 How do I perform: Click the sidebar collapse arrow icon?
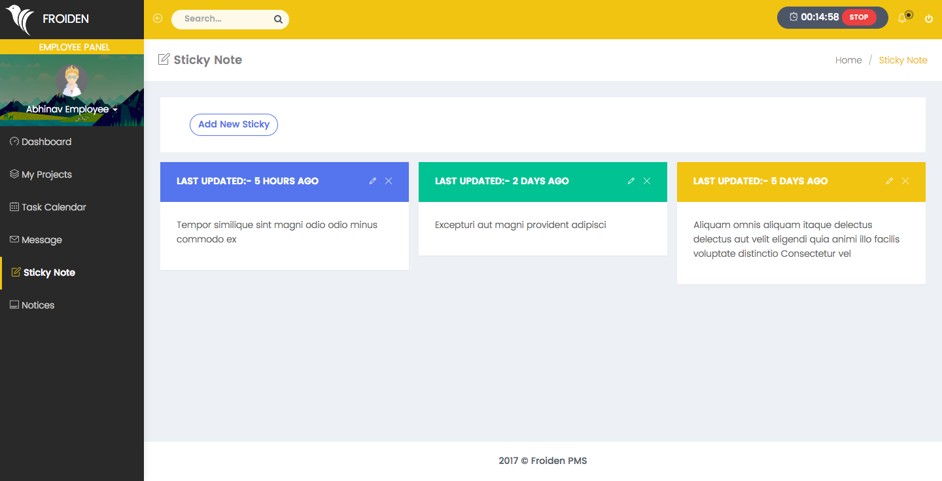[x=157, y=18]
